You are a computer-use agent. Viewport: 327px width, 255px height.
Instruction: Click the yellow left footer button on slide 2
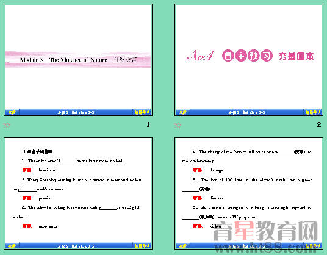point(182,112)
